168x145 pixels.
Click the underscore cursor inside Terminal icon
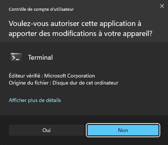18,60
